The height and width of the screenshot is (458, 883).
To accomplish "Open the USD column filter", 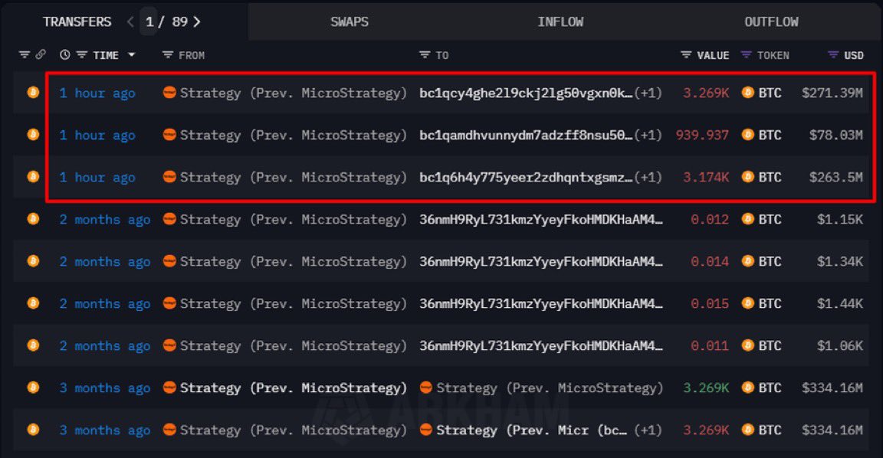I will click(833, 55).
